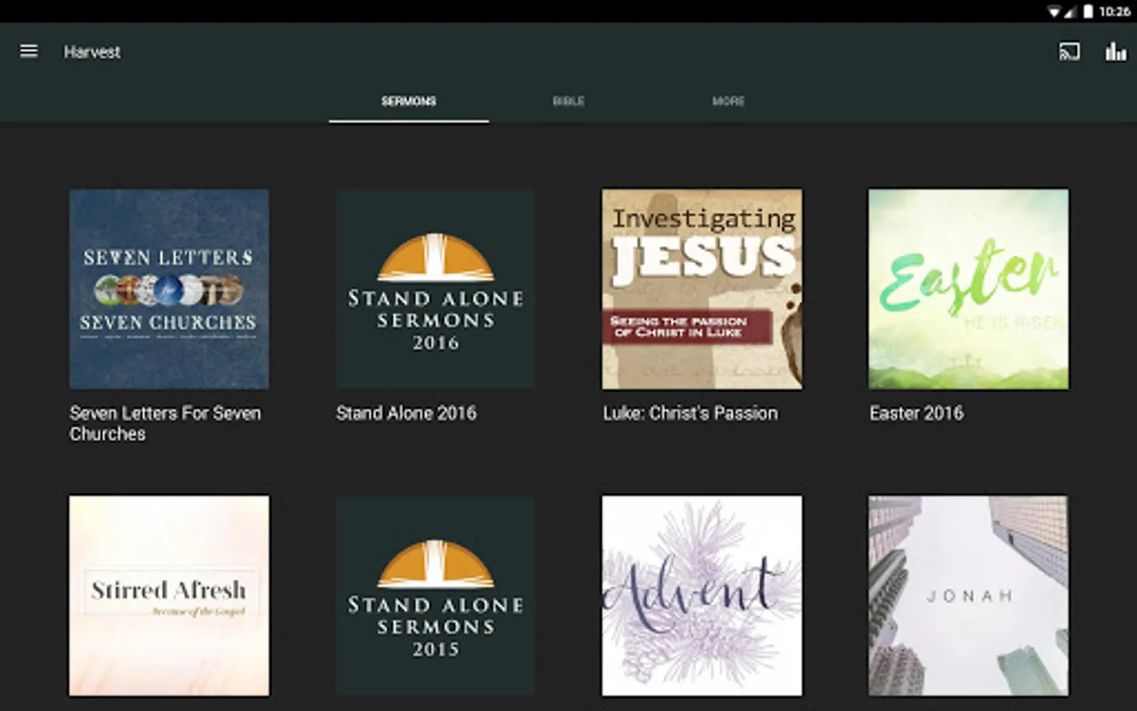Viewport: 1137px width, 711px height.
Task: Open Seven Letters Seven Churches artwork
Action: [169, 289]
